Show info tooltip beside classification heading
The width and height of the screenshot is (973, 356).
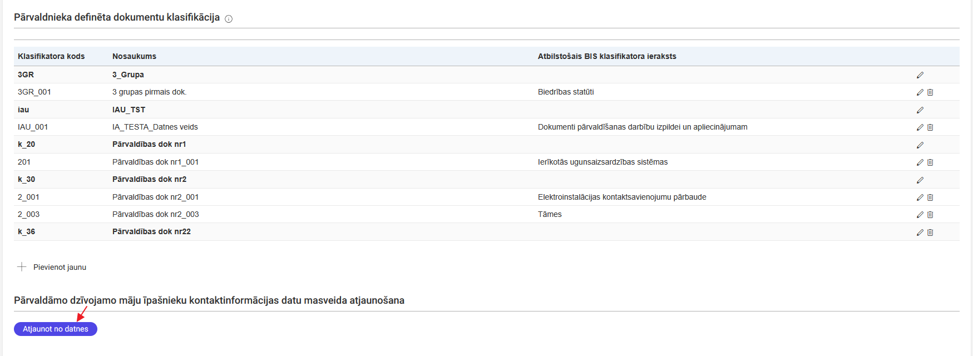[x=229, y=19]
